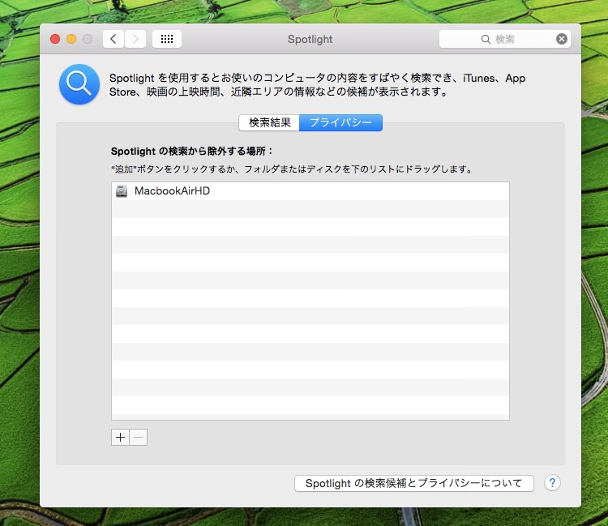Select the MacbookAirHD row in the list
The height and width of the screenshot is (526, 608).
[310, 191]
